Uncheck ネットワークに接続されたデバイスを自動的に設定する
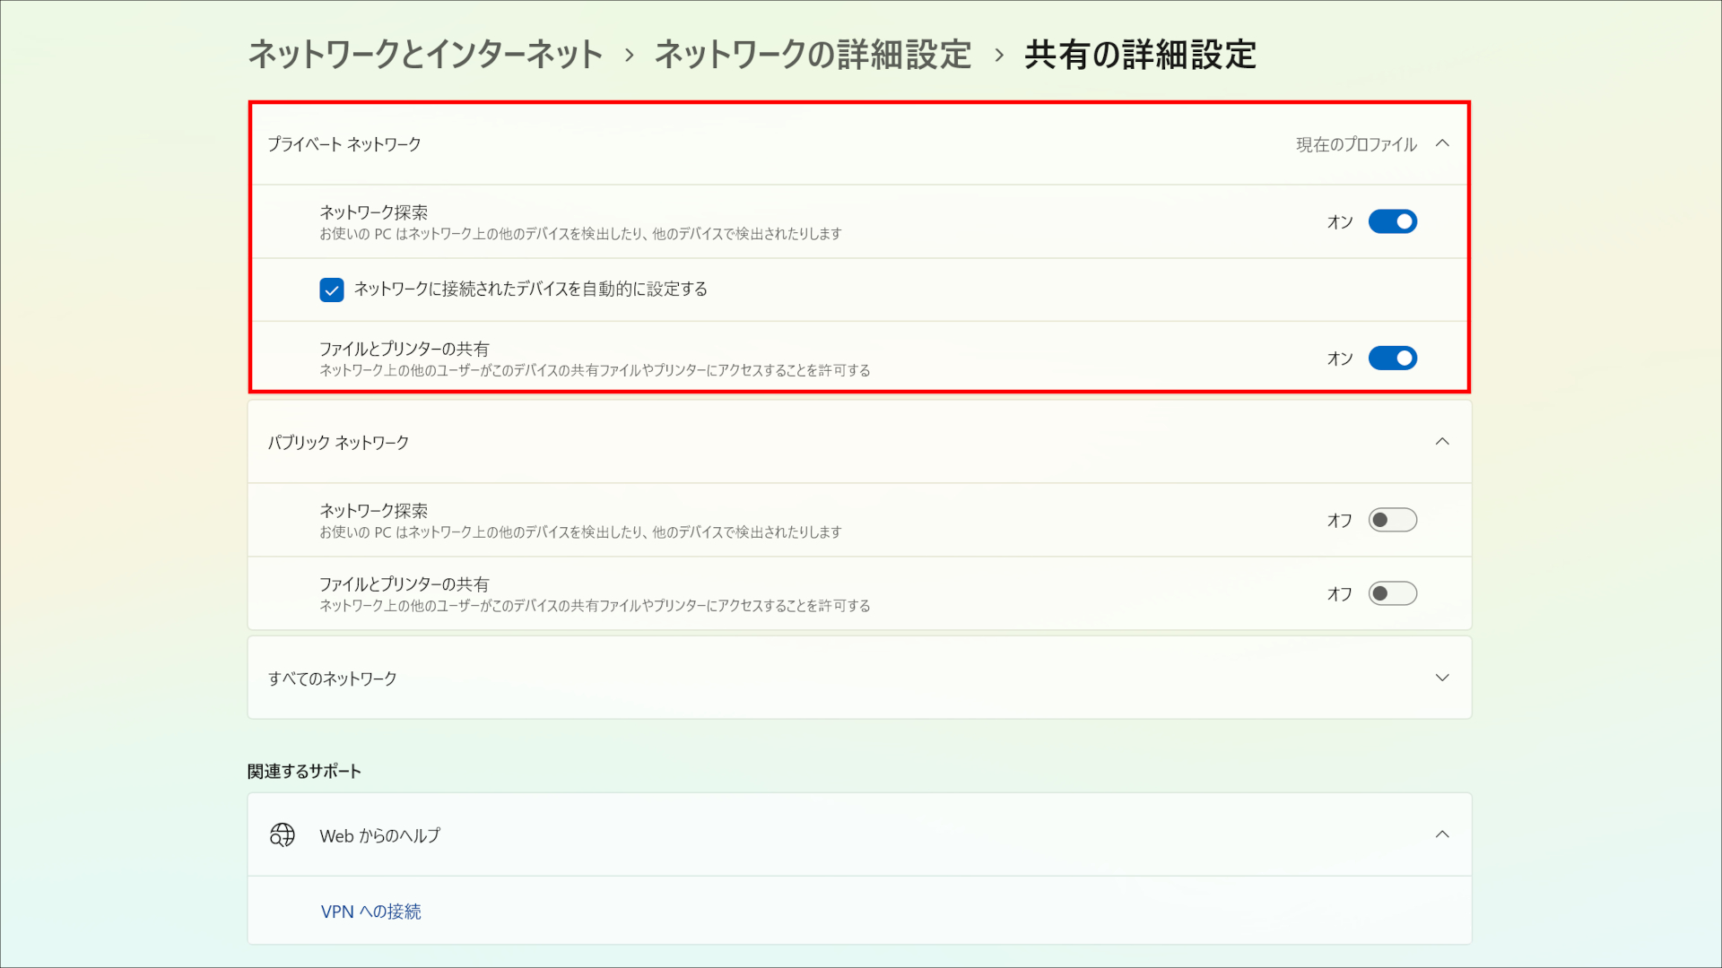The height and width of the screenshot is (968, 1722). point(332,290)
